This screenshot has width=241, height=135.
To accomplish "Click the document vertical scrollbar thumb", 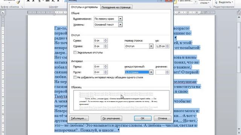I will [239, 48].
